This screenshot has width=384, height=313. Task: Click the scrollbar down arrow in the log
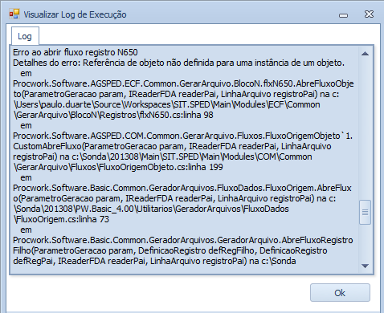365,266
